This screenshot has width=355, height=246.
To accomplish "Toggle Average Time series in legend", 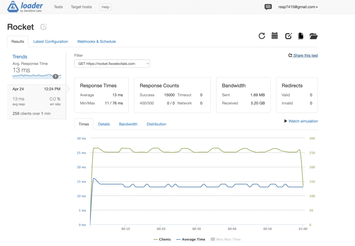I will pos(191,239).
